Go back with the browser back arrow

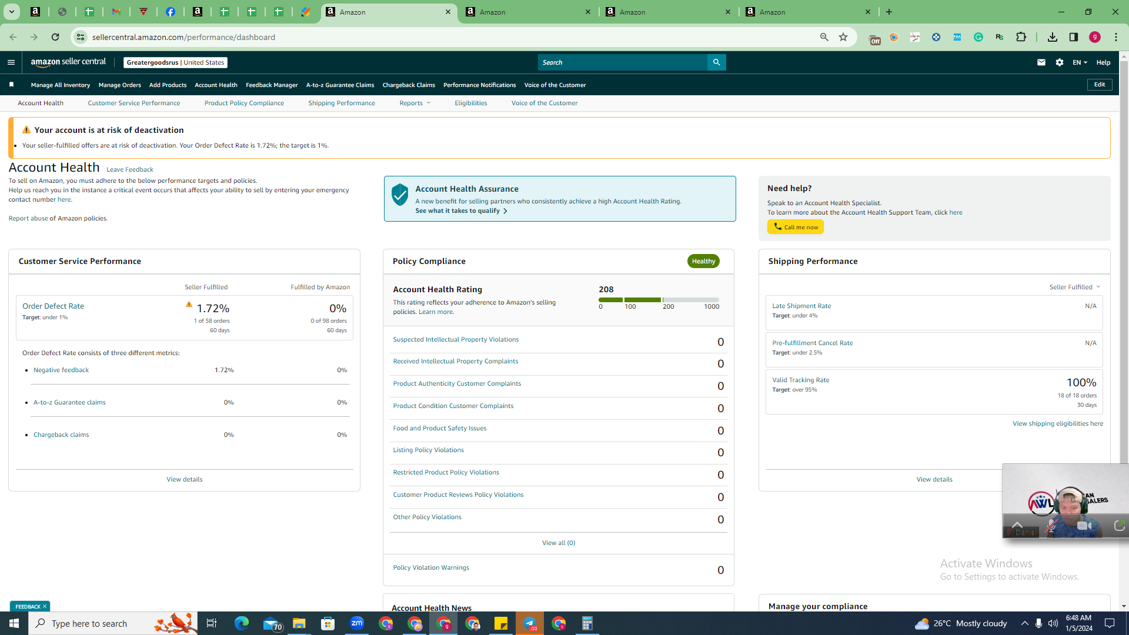click(13, 37)
